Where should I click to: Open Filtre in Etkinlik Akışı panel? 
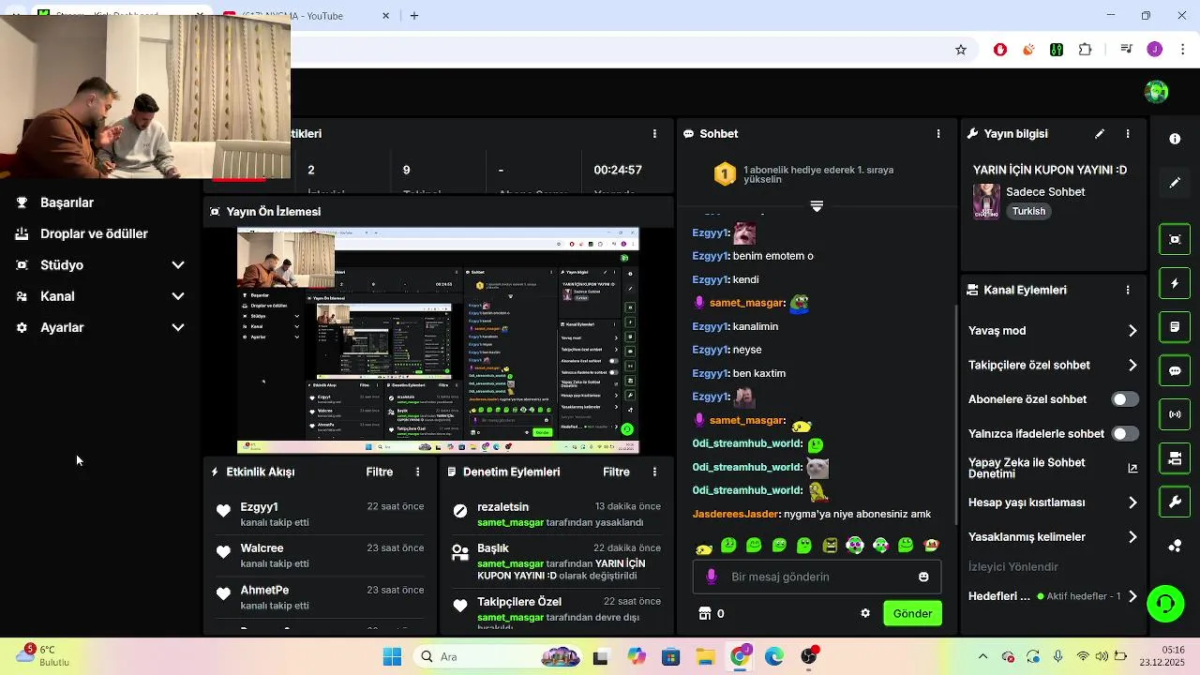[380, 472]
